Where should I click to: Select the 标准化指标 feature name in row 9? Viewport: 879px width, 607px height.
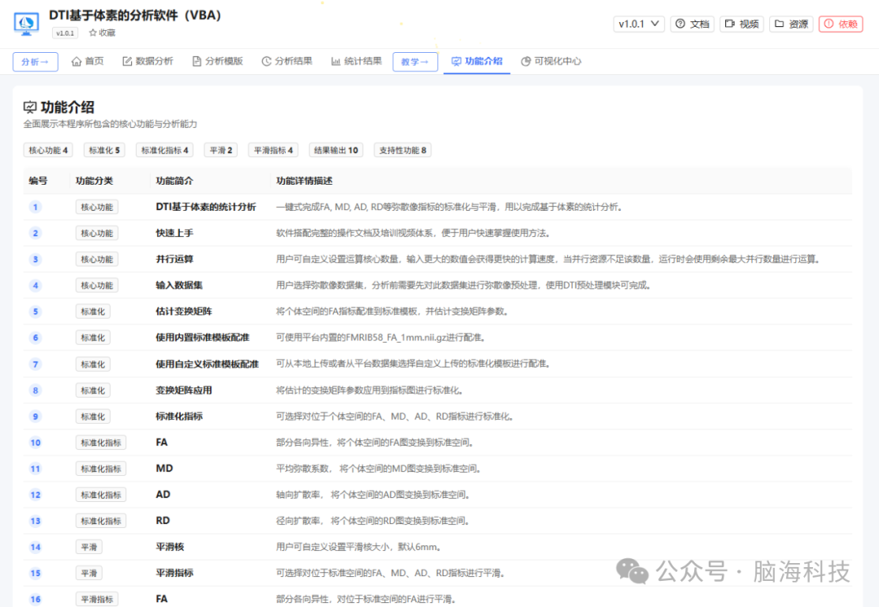[x=179, y=417]
